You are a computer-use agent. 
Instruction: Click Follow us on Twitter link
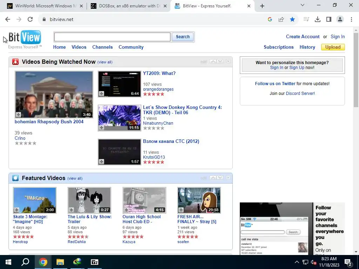275,84
